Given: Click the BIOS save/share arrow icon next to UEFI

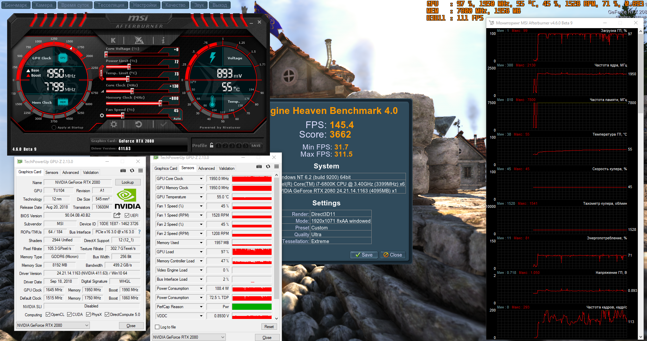Looking at the screenshot, I should [x=117, y=215].
